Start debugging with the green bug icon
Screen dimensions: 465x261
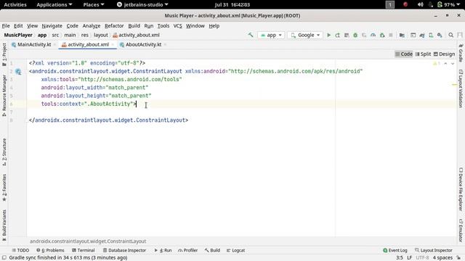(x=355, y=35)
